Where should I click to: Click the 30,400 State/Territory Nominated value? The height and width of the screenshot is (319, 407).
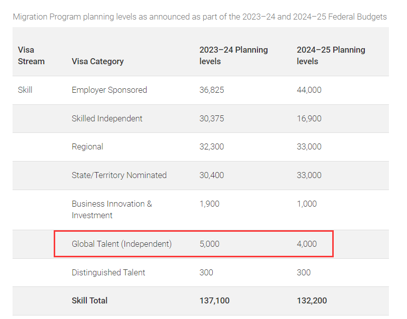[x=212, y=175]
